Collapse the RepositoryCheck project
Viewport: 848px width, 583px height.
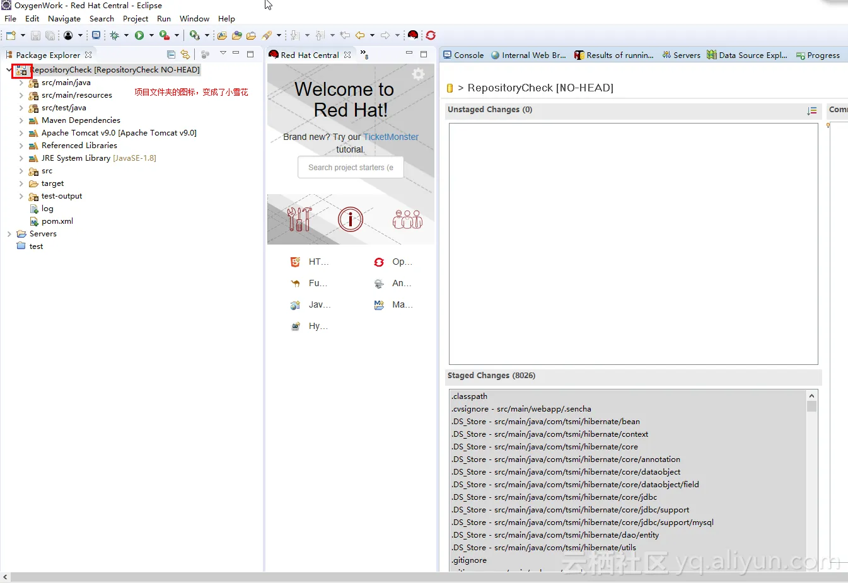(x=9, y=70)
